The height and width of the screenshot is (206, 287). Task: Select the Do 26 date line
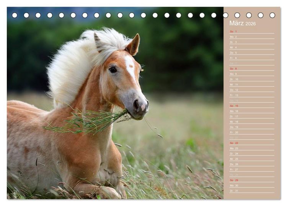pos(252,164)
